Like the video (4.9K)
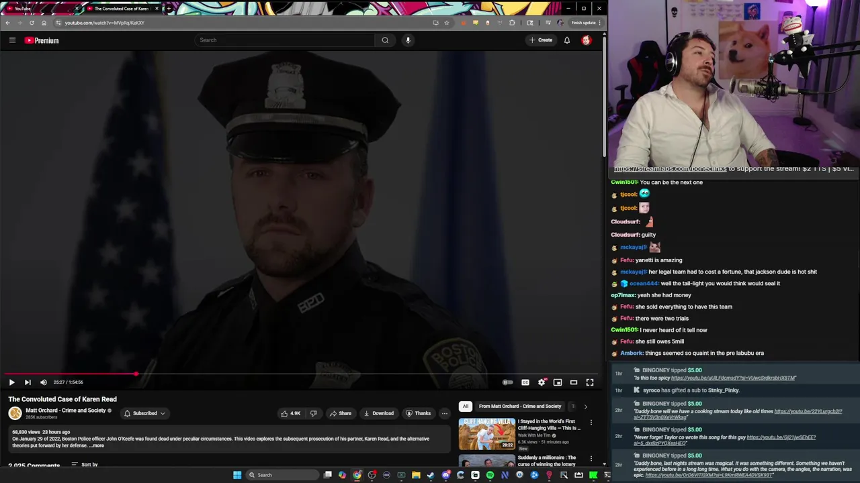The width and height of the screenshot is (860, 483). [x=290, y=413]
